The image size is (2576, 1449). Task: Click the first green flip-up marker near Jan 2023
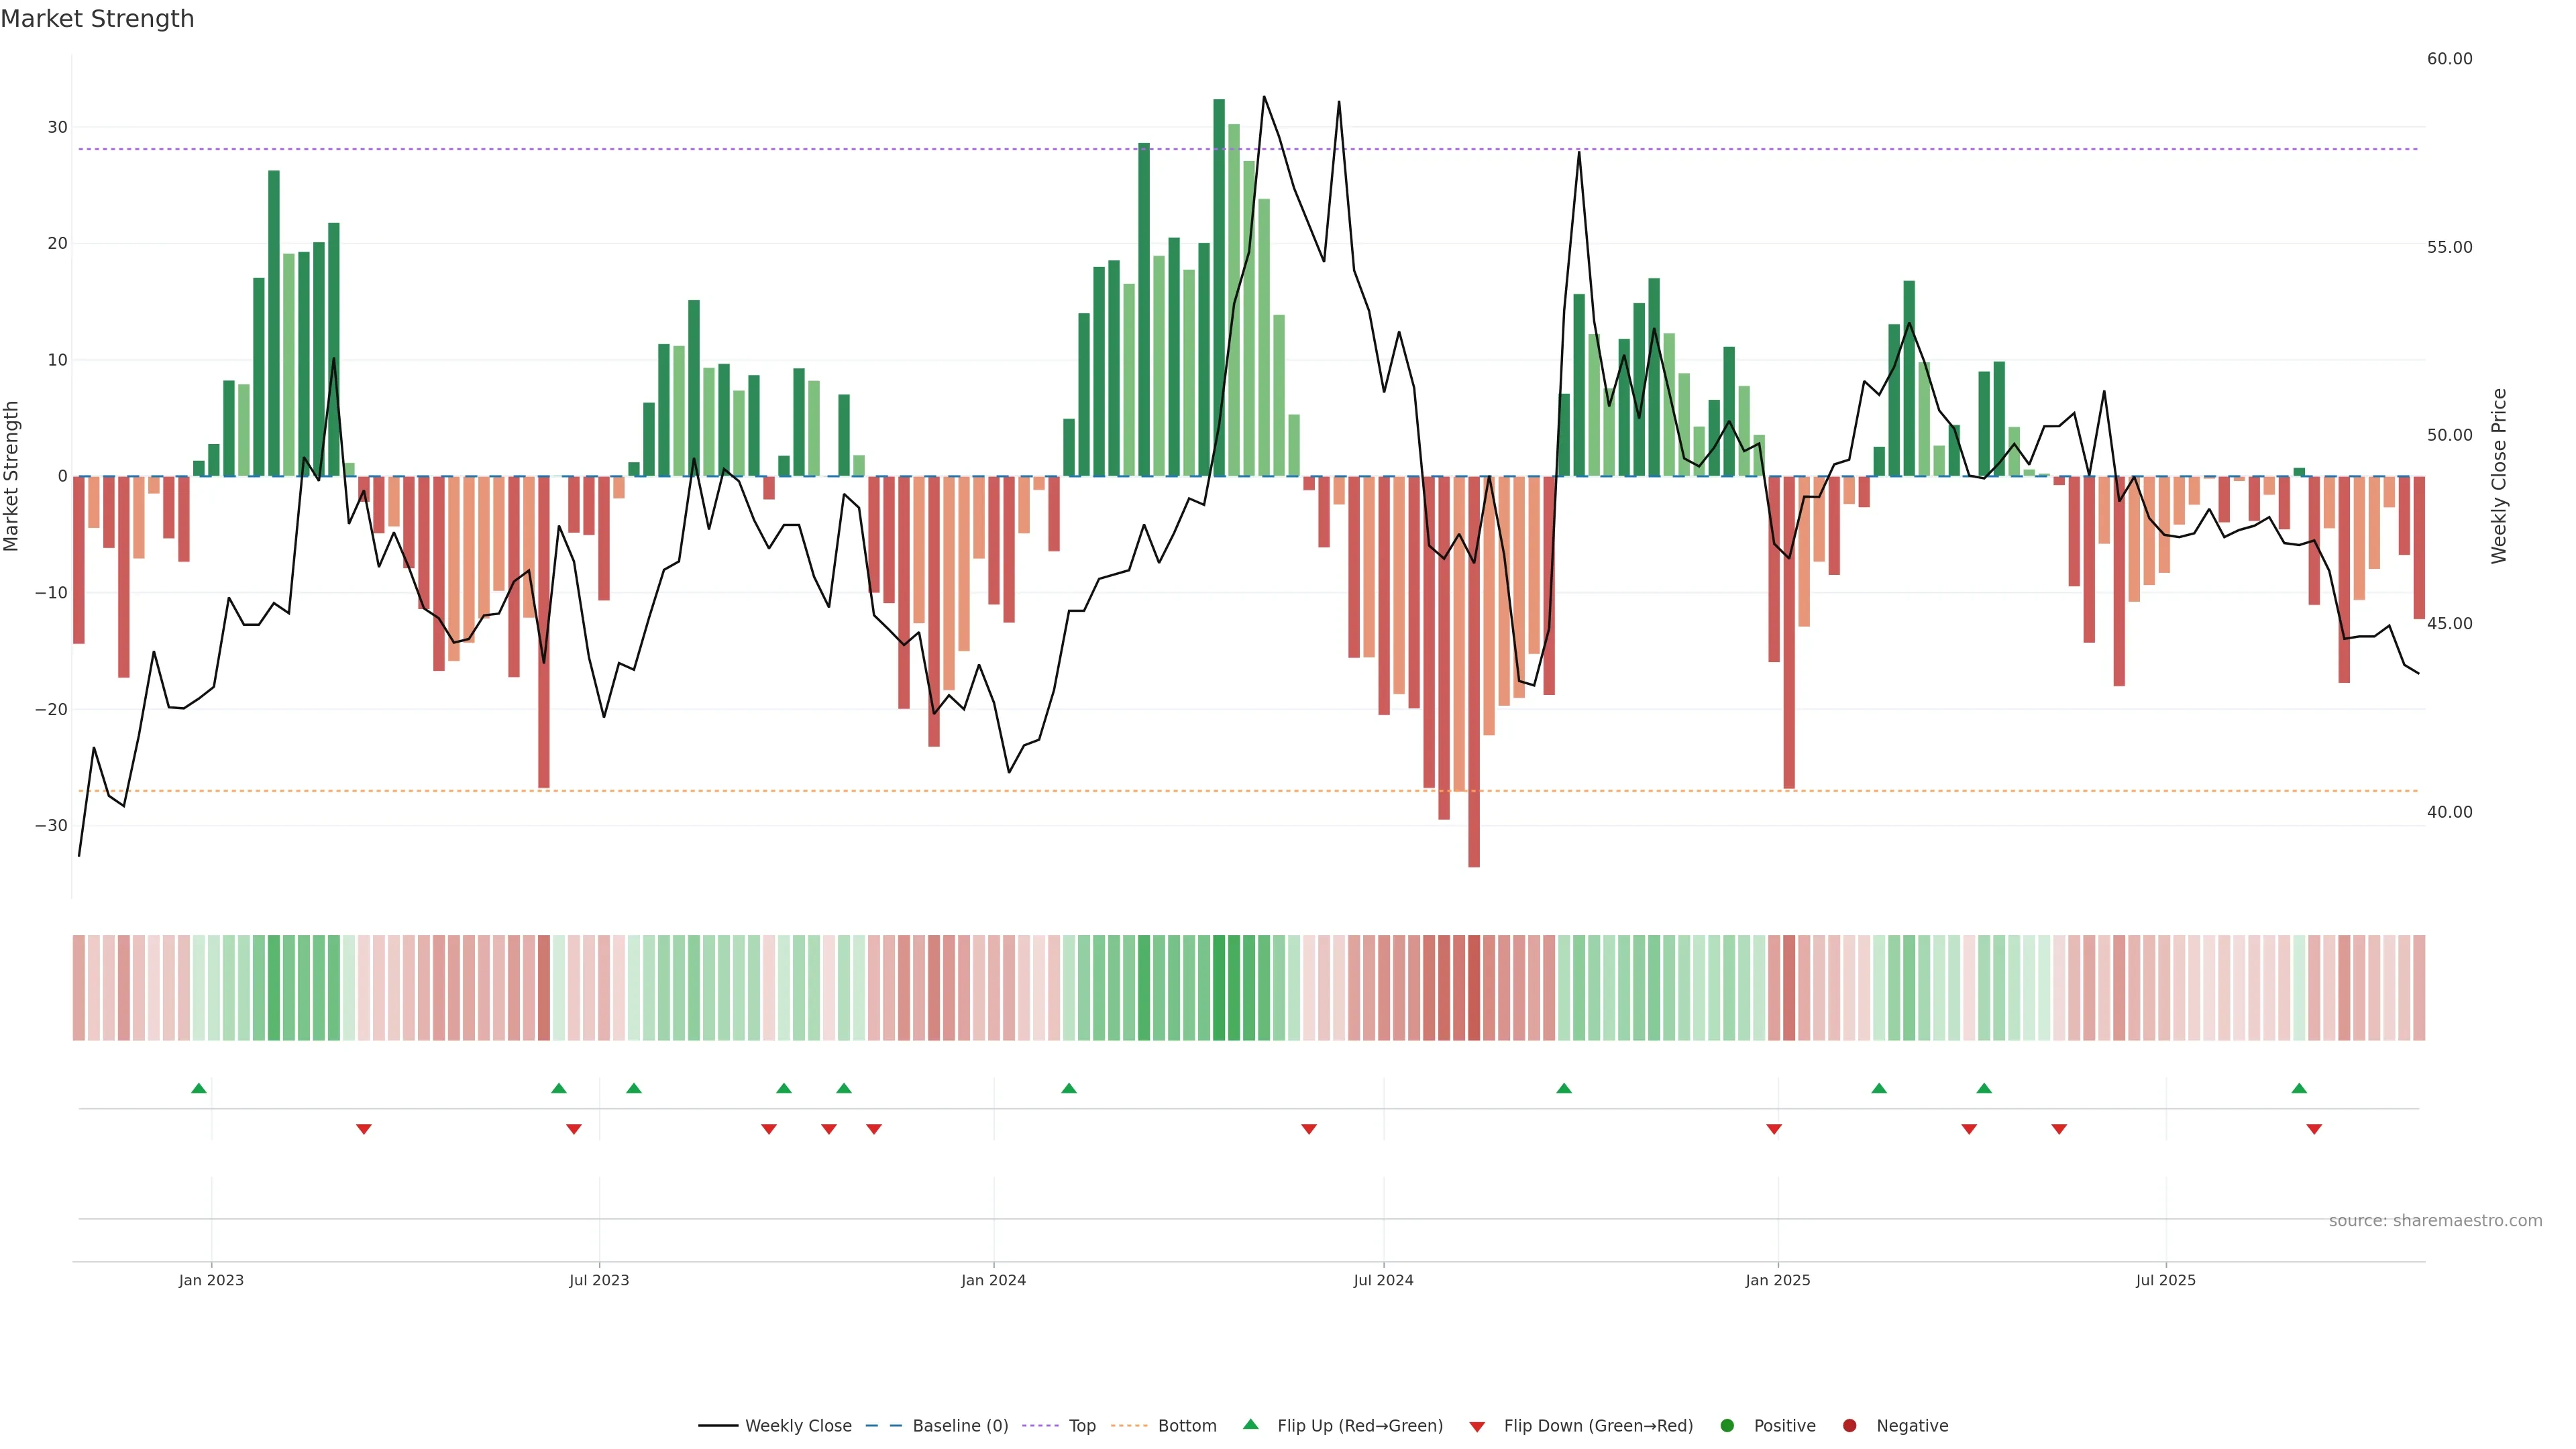pos(199,1088)
